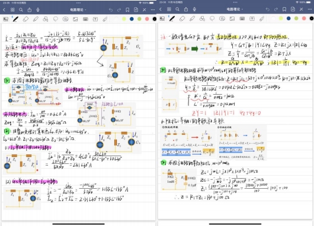Toggle bookmark for page in right pane
Screen dimensions: 314x226
[x=284, y=9]
